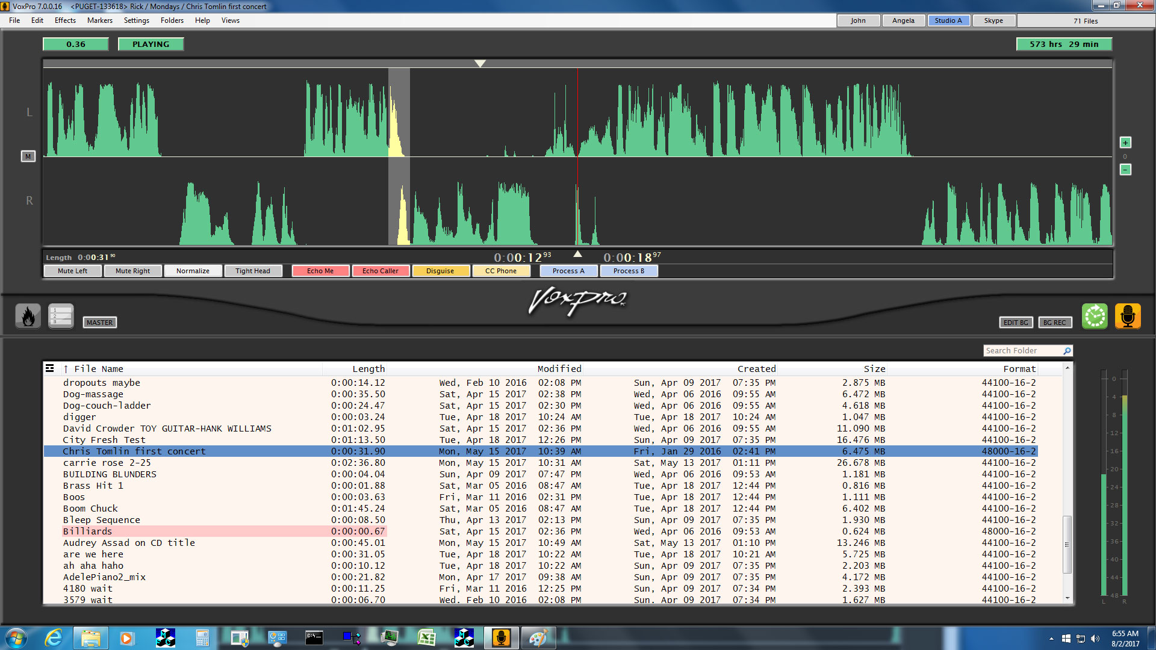Open the Effects menu
Screen dimensions: 1156x650
[65, 20]
